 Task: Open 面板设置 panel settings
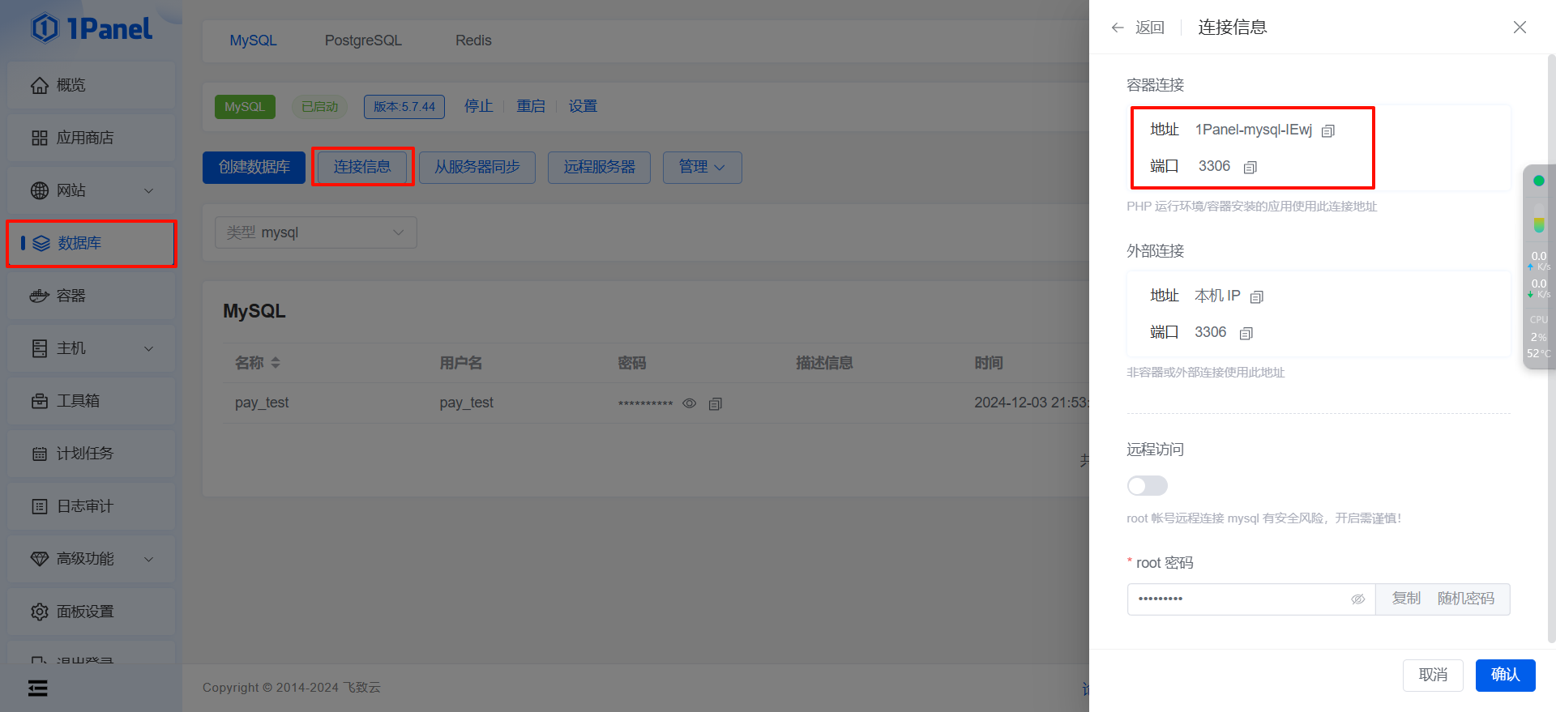pyautogui.click(x=91, y=612)
